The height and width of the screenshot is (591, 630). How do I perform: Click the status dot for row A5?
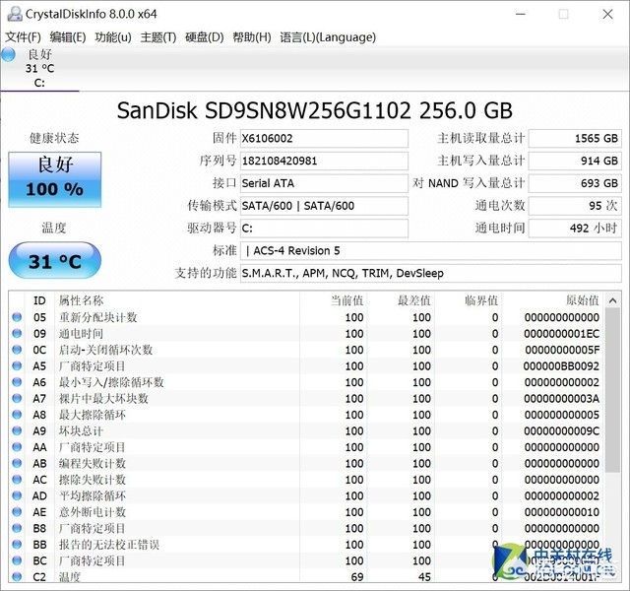pos(17,365)
